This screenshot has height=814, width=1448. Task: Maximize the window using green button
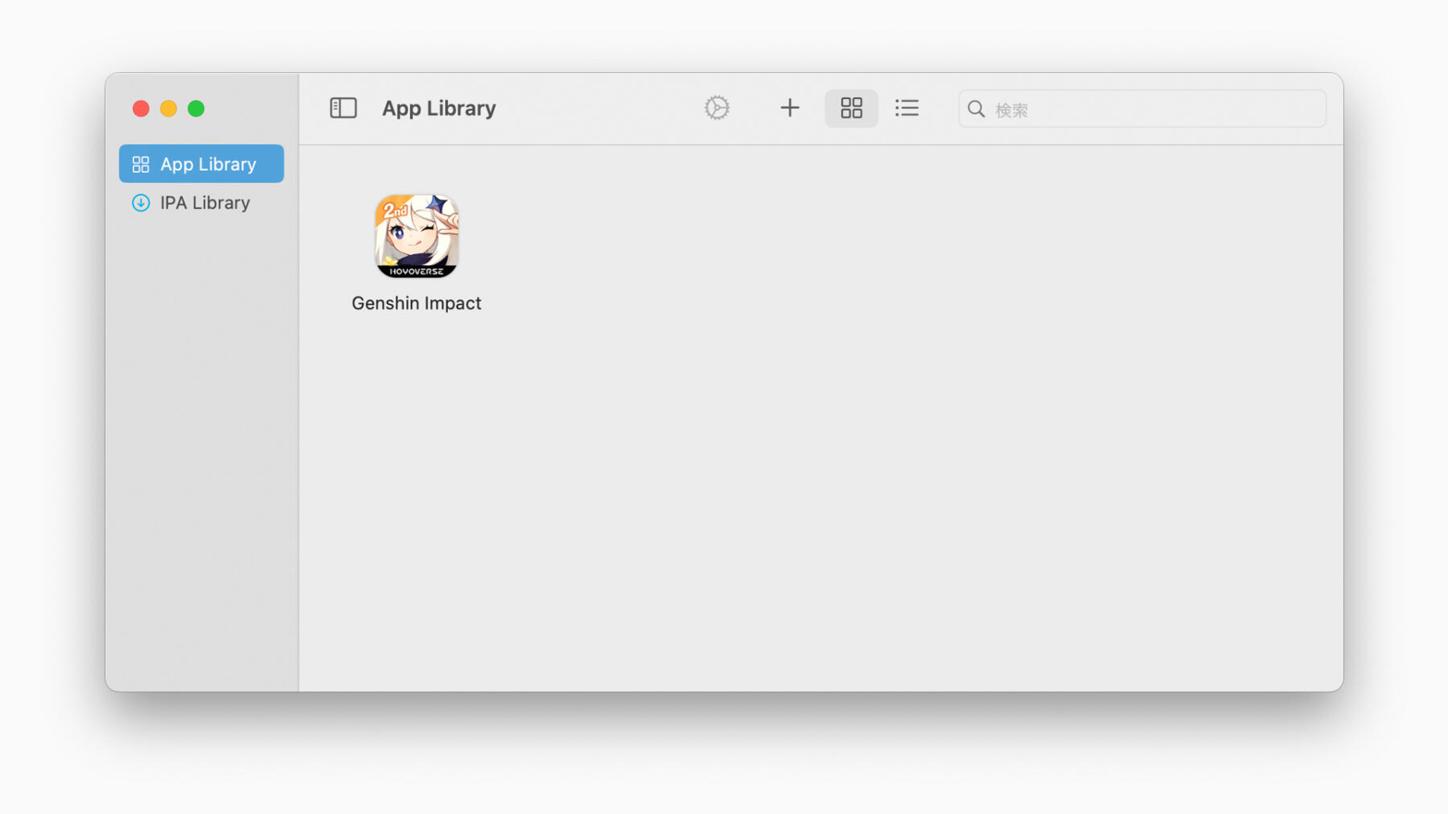click(x=196, y=109)
